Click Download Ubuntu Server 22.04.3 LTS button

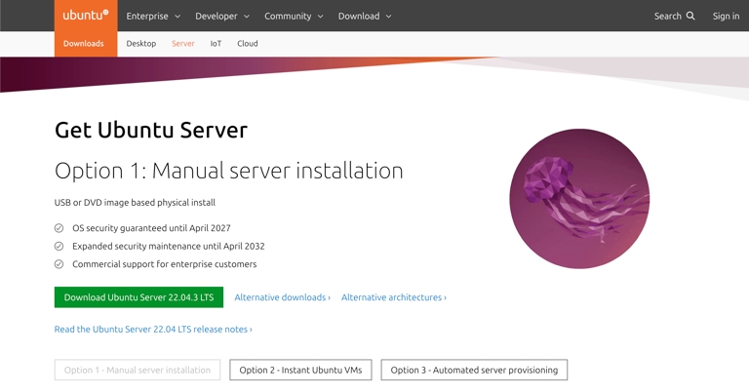(x=138, y=297)
